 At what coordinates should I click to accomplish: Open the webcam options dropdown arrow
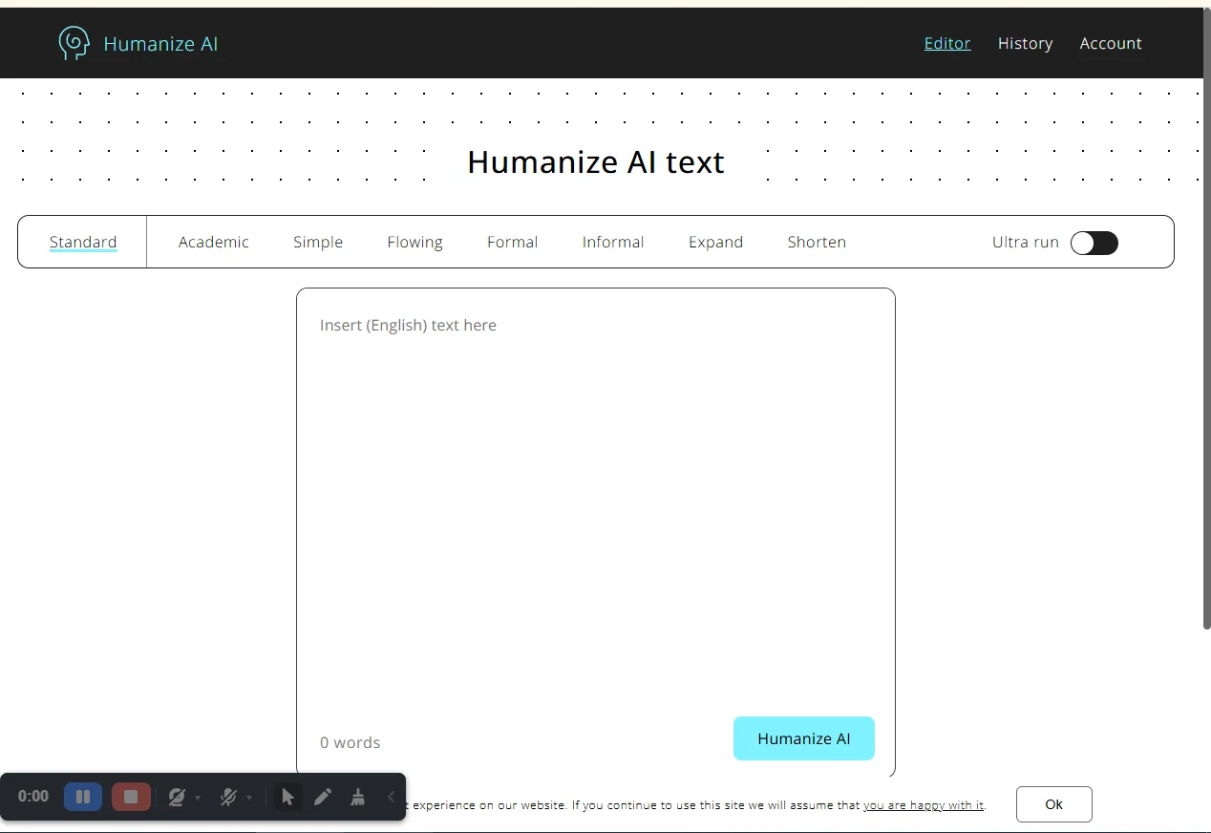coord(198,797)
